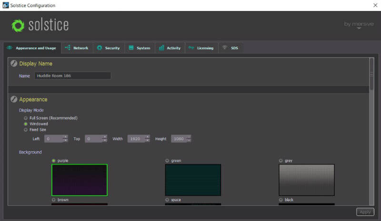The width and height of the screenshot is (381, 221).
Task: Click the Background label
Action: click(x=30, y=152)
